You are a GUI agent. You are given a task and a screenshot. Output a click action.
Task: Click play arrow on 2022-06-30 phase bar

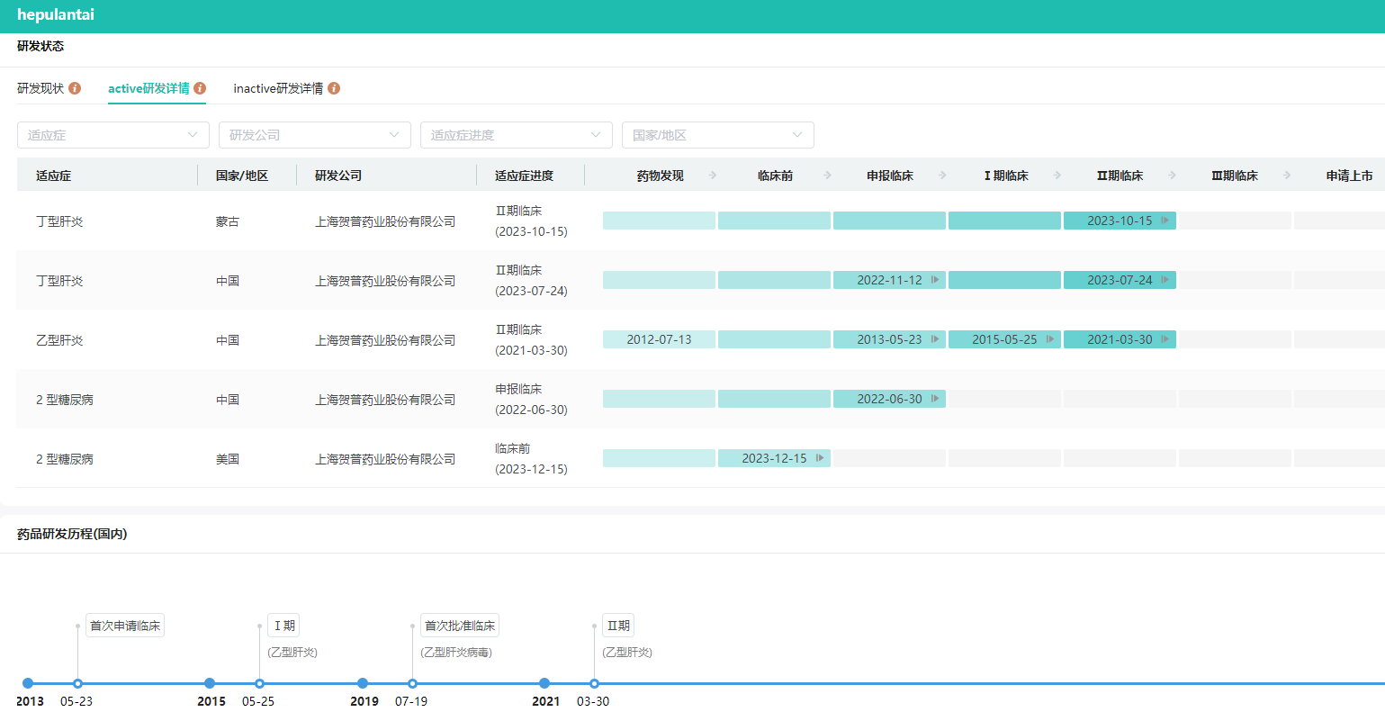click(935, 399)
